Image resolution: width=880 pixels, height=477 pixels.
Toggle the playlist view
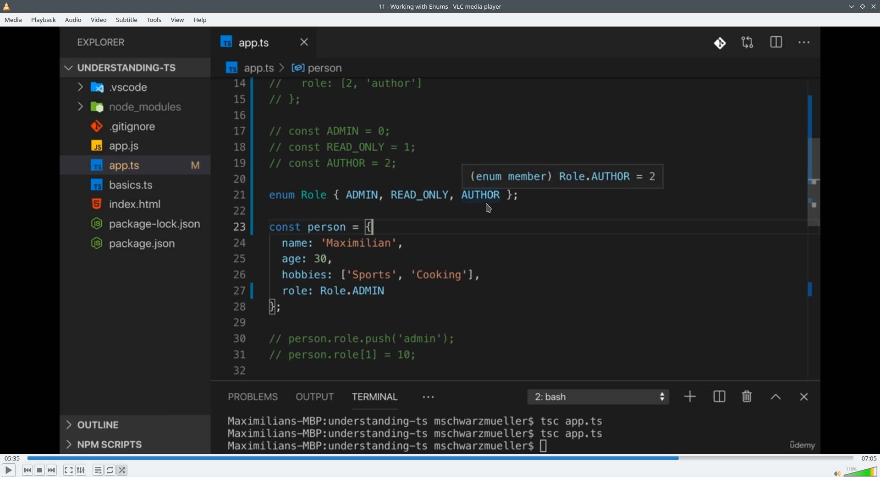click(98, 470)
